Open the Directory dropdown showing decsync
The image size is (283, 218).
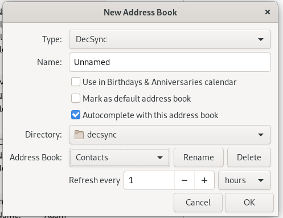(x=170, y=135)
